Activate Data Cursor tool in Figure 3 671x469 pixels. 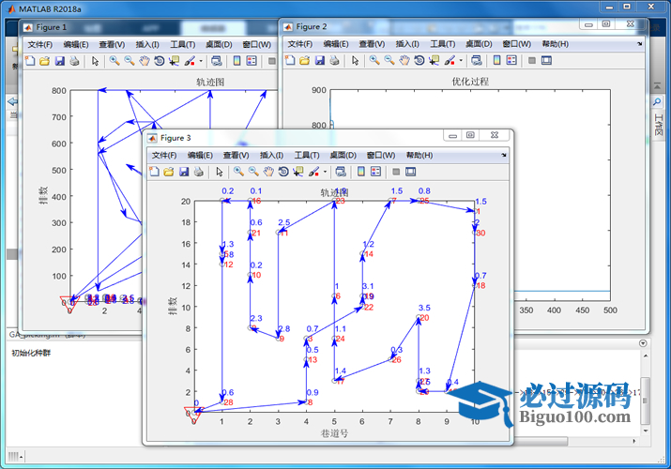(x=298, y=172)
